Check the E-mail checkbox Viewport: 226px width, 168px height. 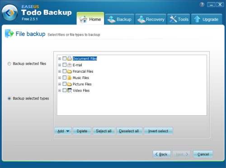(x=65, y=65)
